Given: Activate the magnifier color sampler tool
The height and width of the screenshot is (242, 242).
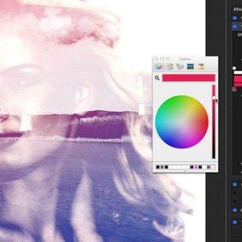Looking at the screenshot, I should point(157,78).
